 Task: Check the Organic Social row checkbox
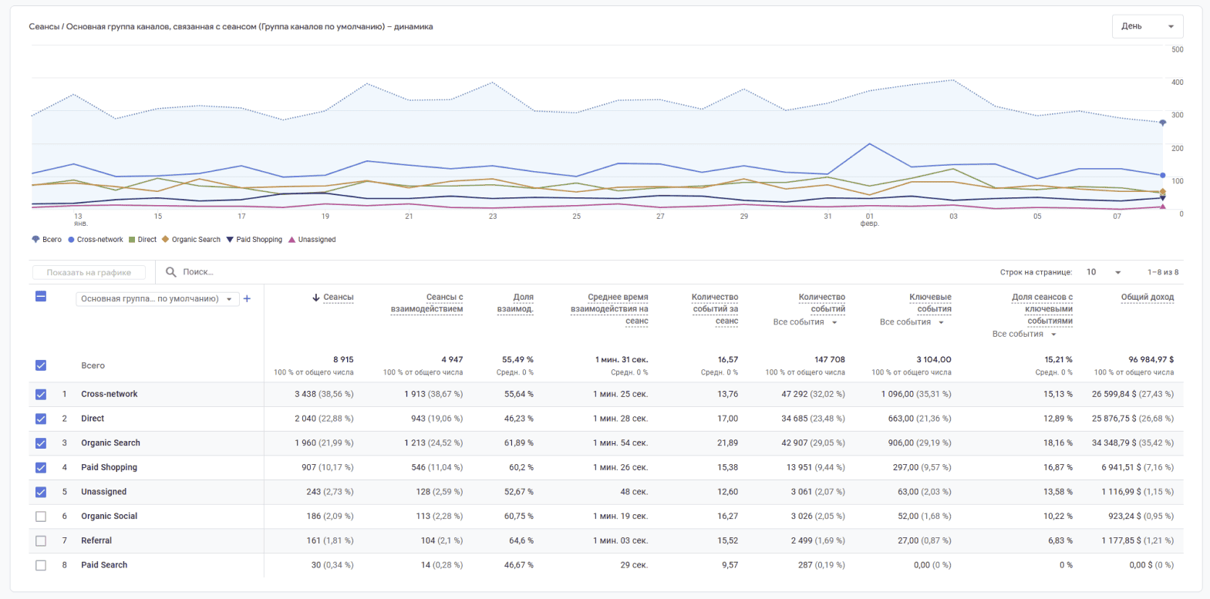pyautogui.click(x=41, y=517)
